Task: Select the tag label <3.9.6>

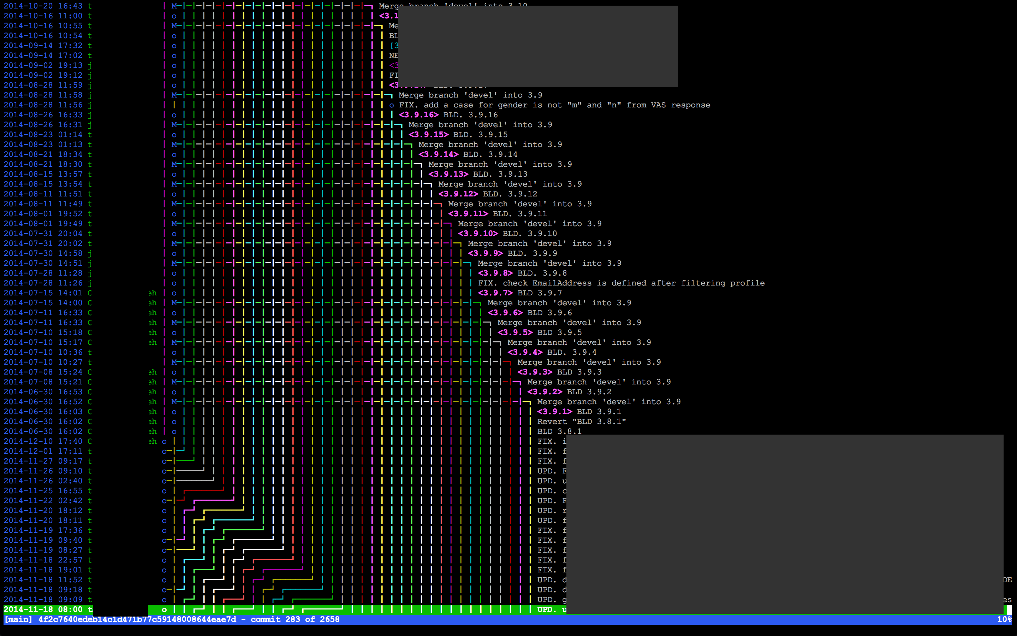Action: pyautogui.click(x=505, y=313)
